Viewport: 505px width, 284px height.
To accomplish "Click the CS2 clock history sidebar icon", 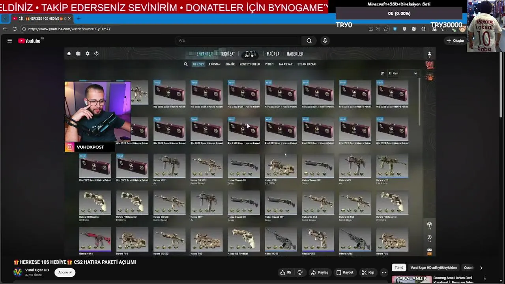I will click(429, 237).
